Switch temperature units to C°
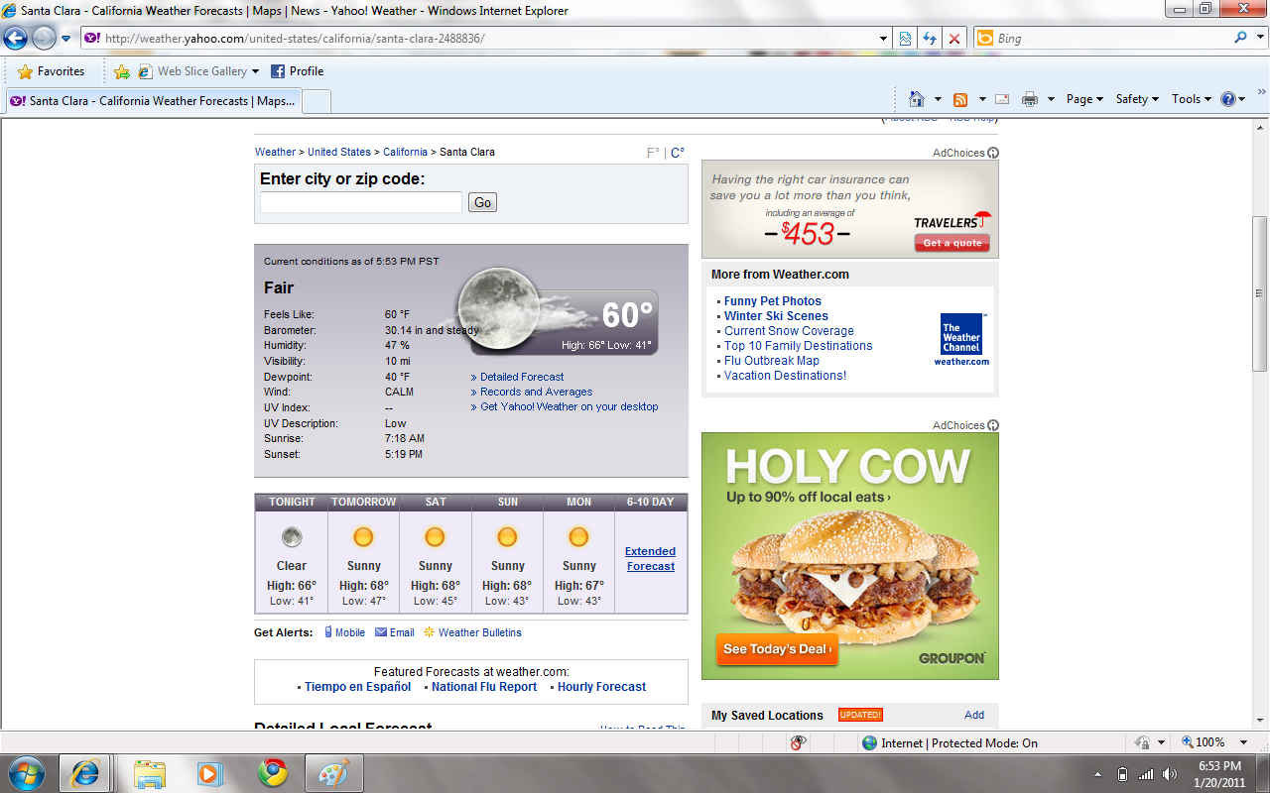This screenshot has height=793, width=1270. click(678, 153)
